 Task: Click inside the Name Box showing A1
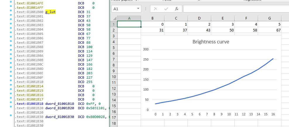pos(124,9)
